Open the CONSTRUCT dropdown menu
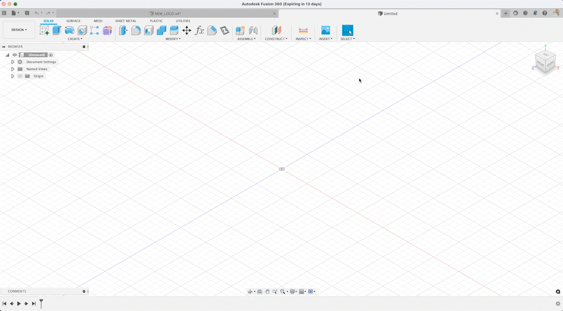 pos(276,39)
